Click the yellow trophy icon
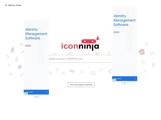This screenshot has height=120, width=161. pyautogui.click(x=97, y=53)
